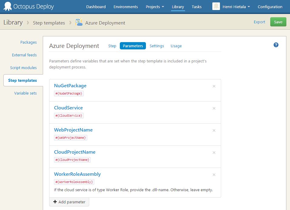Screen dimensions: 290x210
Task: Open Variable sets in the sidebar
Action: (25, 93)
